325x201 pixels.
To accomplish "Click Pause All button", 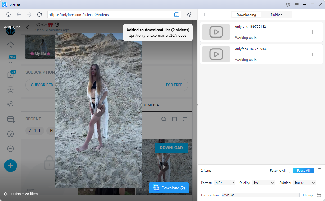I will point(303,171).
